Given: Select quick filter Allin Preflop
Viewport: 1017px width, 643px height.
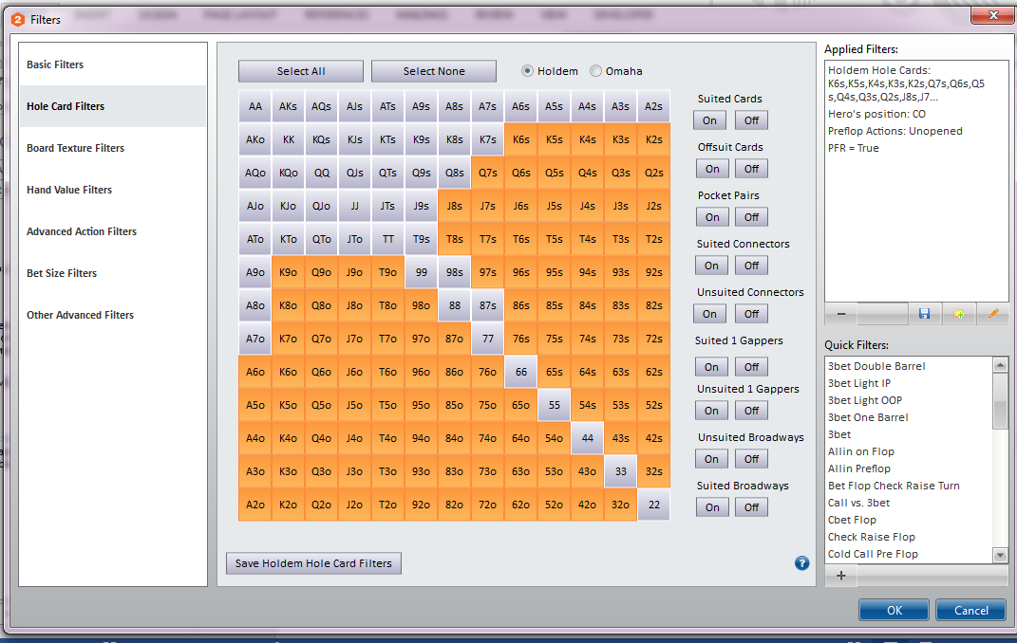Looking at the screenshot, I should coord(858,468).
